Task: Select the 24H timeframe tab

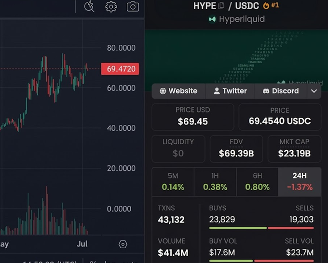Action: click(x=300, y=181)
